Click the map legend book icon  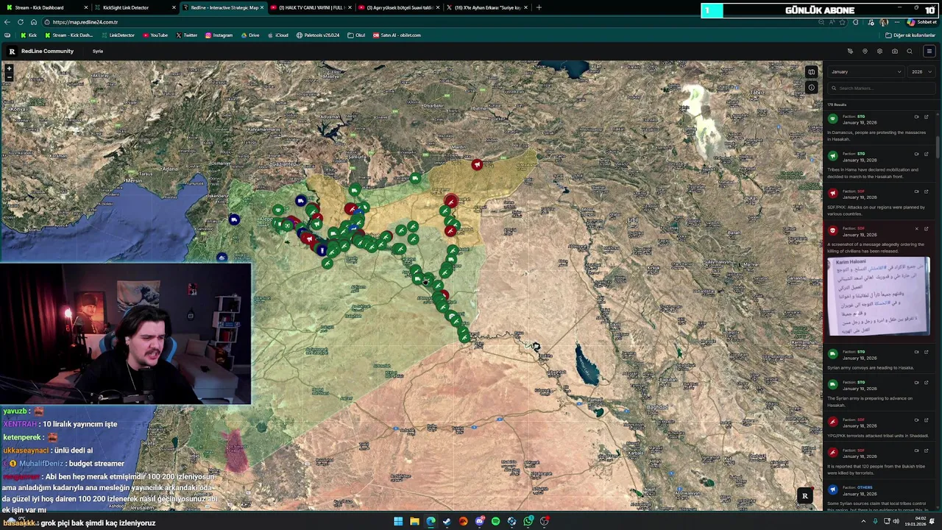[811, 72]
